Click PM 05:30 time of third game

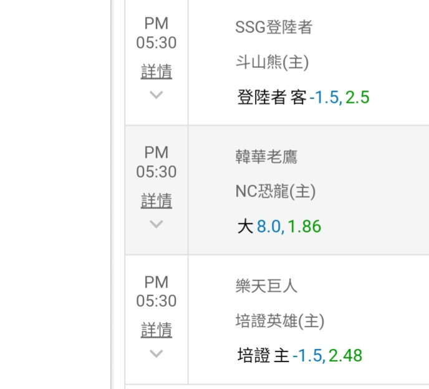157,291
